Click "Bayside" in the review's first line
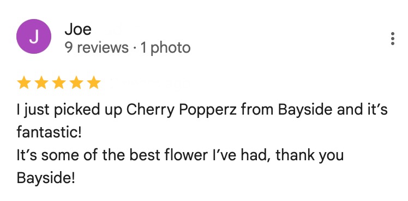The height and width of the screenshot is (201, 408). [305, 110]
